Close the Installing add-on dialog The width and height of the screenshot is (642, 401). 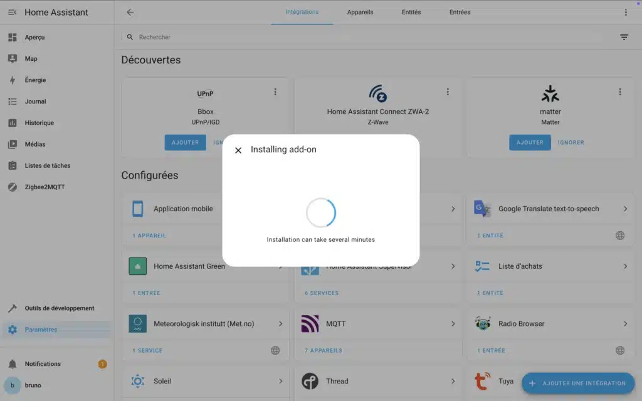click(x=238, y=150)
